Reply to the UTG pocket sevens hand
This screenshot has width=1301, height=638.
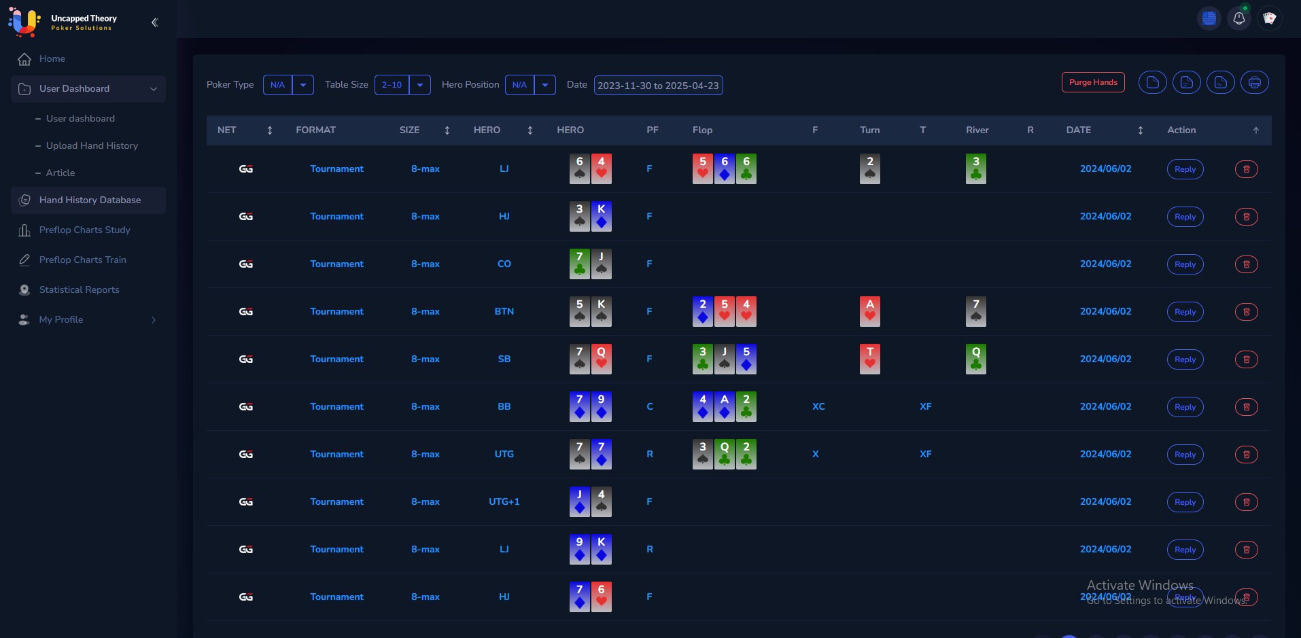pos(1185,455)
